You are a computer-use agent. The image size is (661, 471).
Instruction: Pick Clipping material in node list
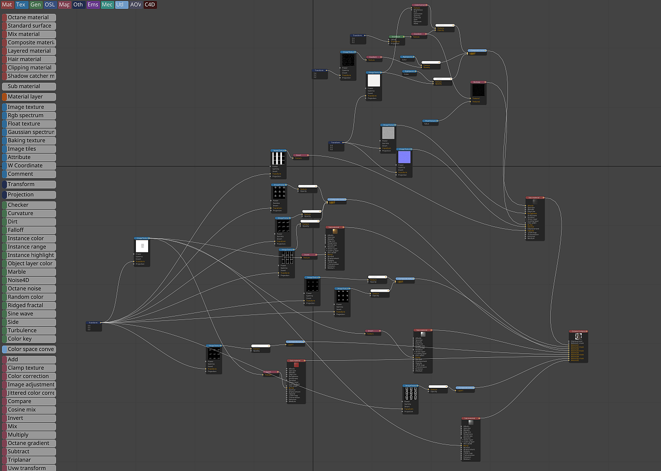(x=29, y=68)
